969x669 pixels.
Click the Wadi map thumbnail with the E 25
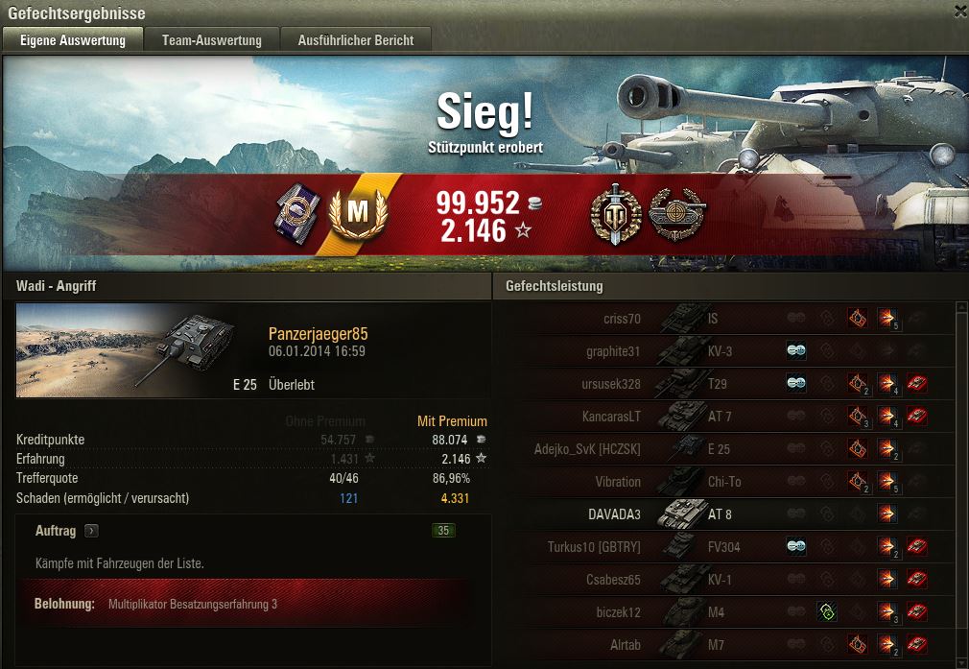(127, 350)
